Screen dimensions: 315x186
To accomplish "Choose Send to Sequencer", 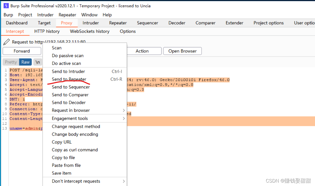I will click(x=84, y=87).
